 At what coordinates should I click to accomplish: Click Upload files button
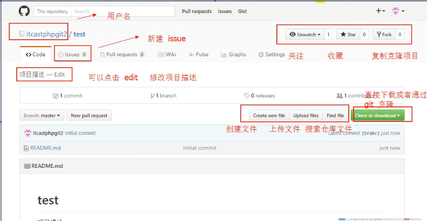click(x=306, y=115)
